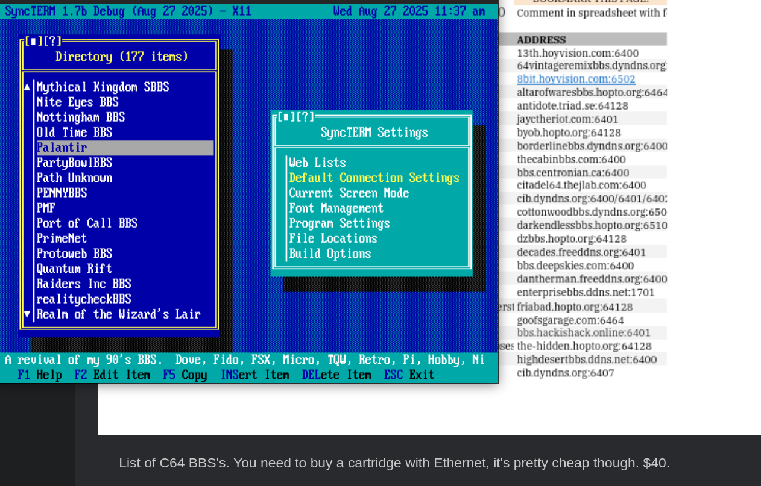Select Mythical Kingdom SBBS entry
The width and height of the screenshot is (761, 486).
pyautogui.click(x=103, y=87)
